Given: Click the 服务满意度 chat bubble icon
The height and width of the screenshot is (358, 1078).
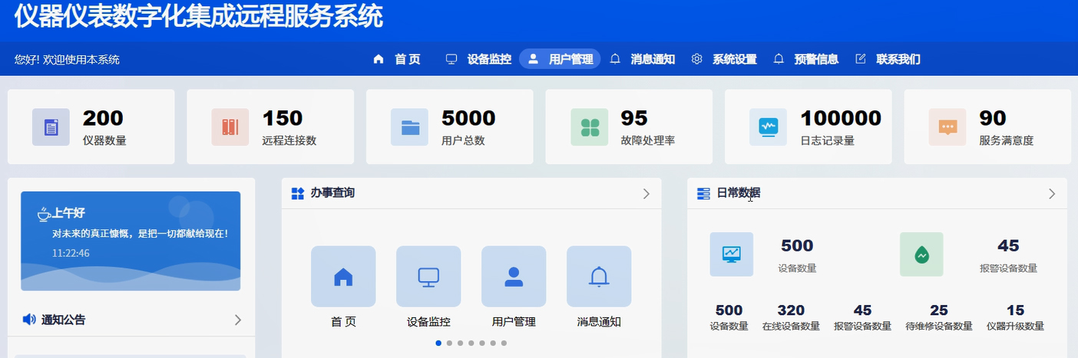Looking at the screenshot, I should [x=947, y=127].
